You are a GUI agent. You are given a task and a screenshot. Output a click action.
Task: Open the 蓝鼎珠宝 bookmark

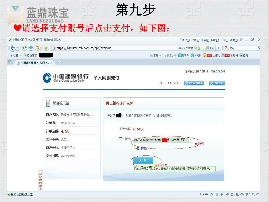point(31,55)
